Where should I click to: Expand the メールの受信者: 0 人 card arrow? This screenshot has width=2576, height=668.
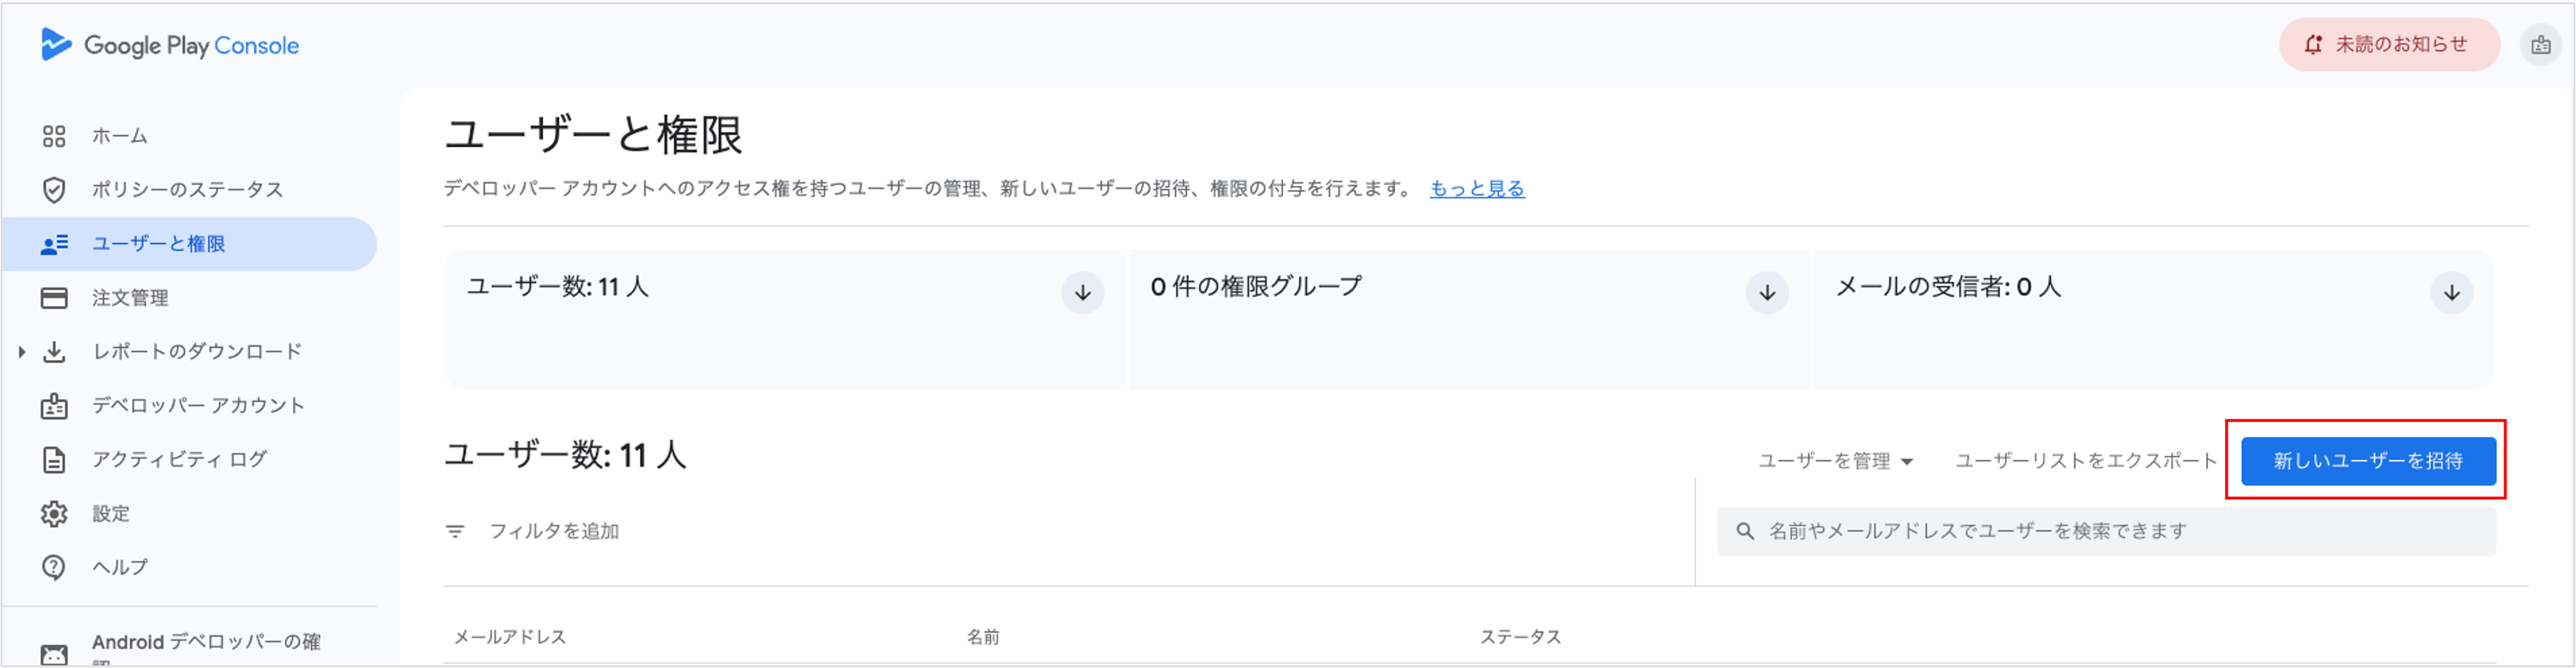(2452, 292)
